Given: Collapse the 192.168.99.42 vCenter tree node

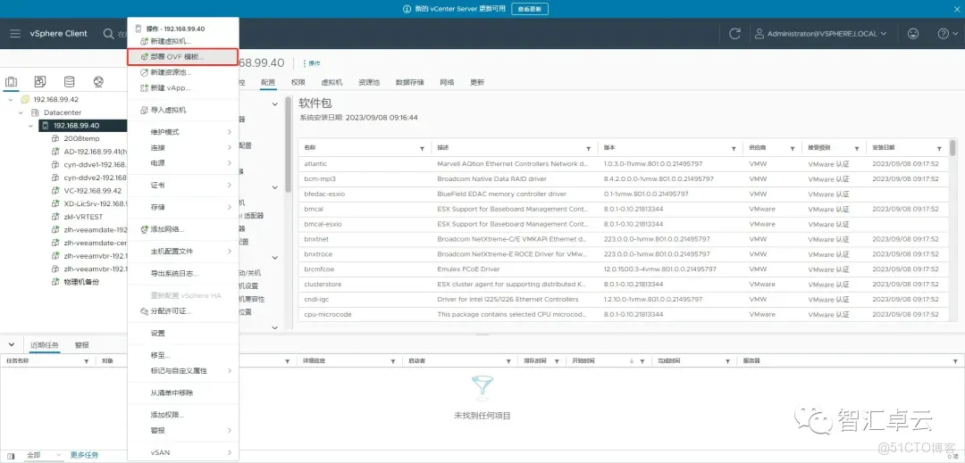Looking at the screenshot, I should [11, 100].
